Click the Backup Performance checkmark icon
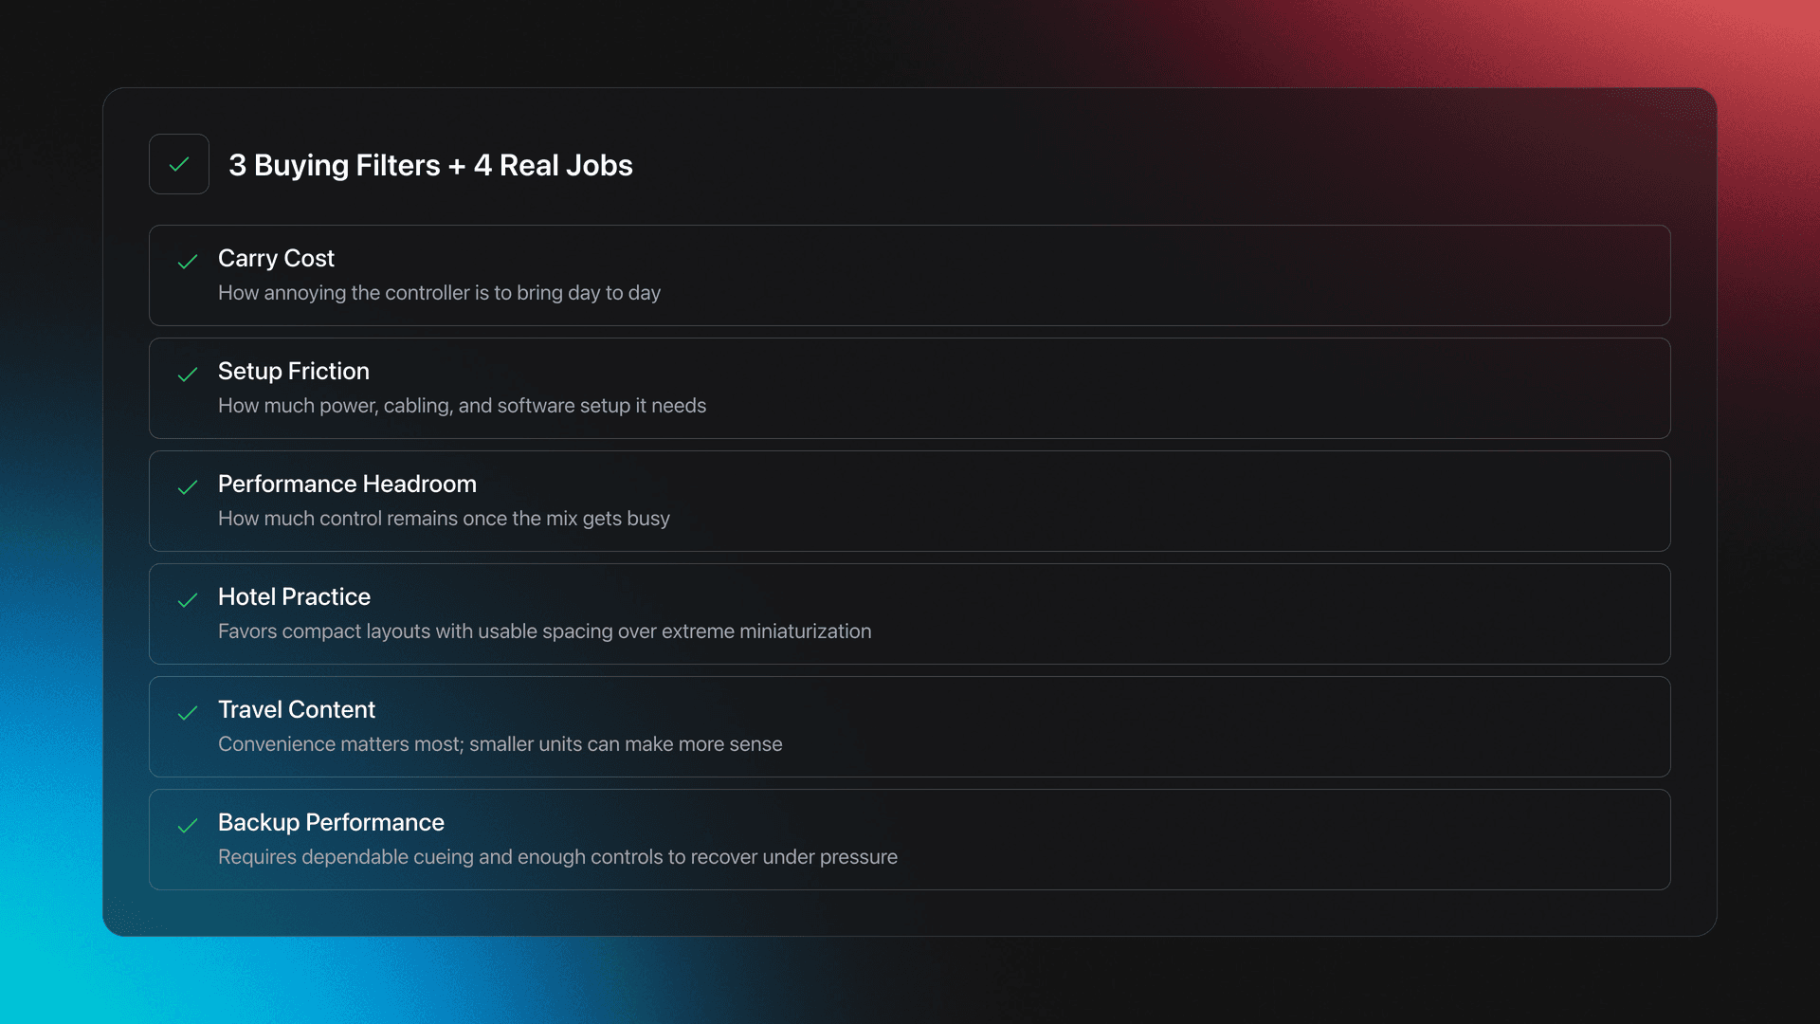The image size is (1820, 1024). click(x=188, y=827)
